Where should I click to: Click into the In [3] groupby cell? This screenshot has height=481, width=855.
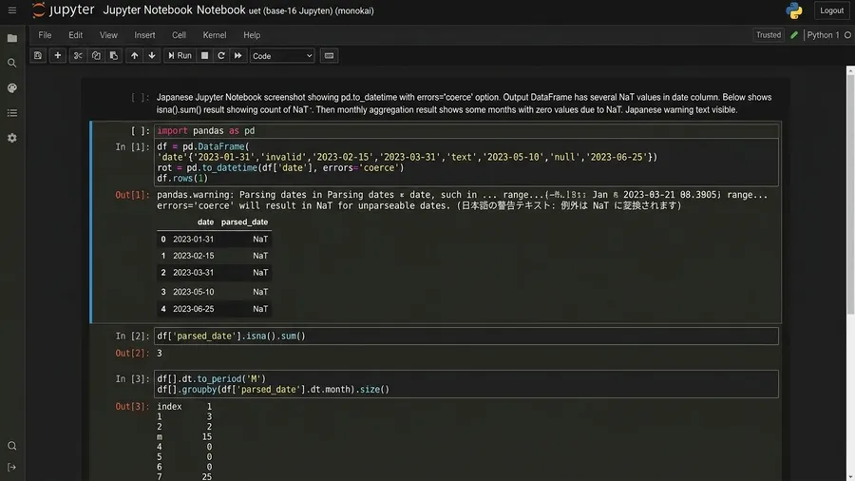coord(466,384)
